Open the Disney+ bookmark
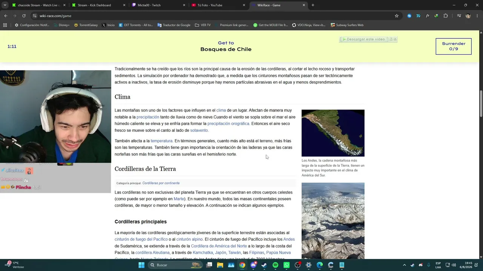This screenshot has height=271, width=483. (x=62, y=25)
